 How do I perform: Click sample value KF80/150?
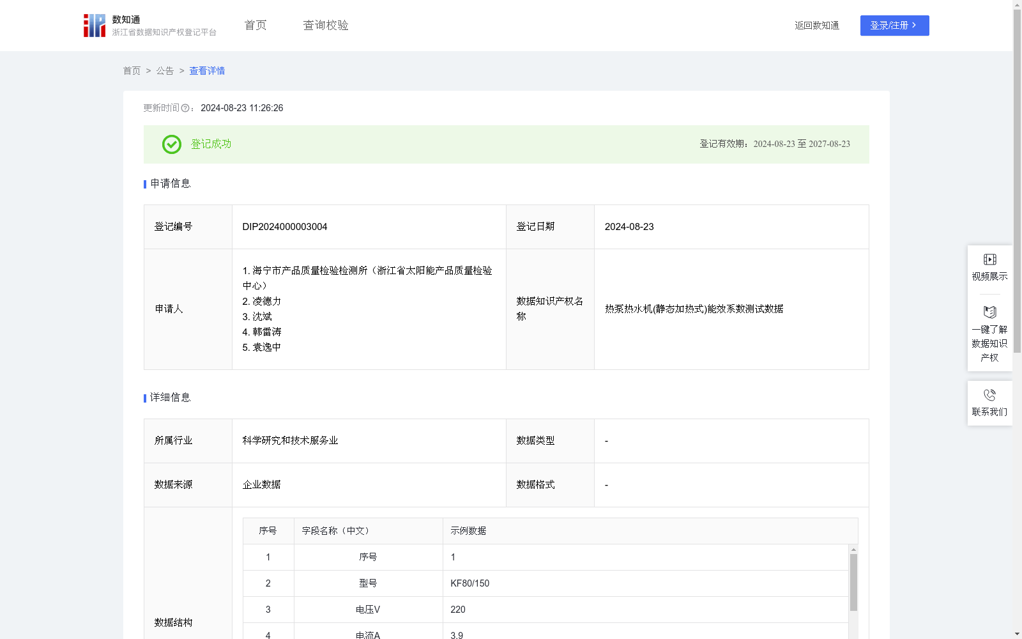click(469, 583)
